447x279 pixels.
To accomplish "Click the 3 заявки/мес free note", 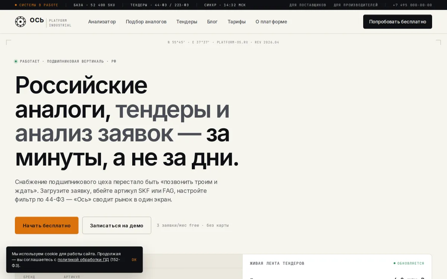I will pyautogui.click(x=193, y=225).
